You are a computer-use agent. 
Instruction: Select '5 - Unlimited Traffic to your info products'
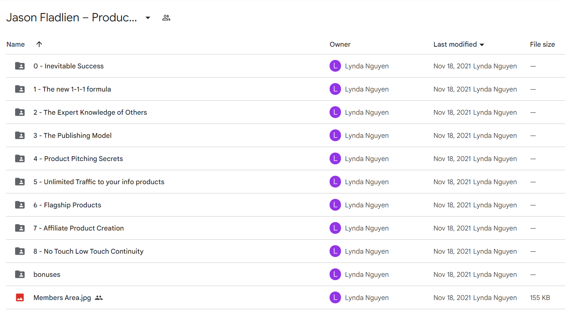[99, 182]
